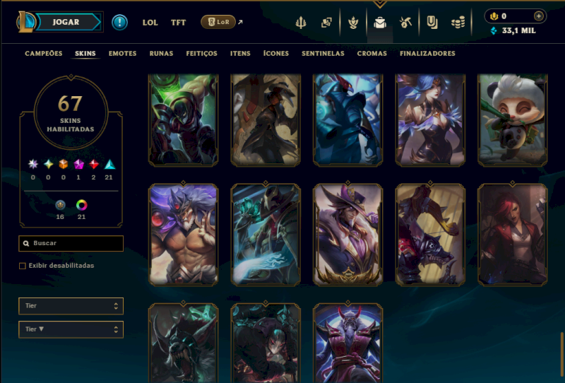This screenshot has height=383, width=565.
Task: Open the first Tier dropdown
Action: [71, 306]
